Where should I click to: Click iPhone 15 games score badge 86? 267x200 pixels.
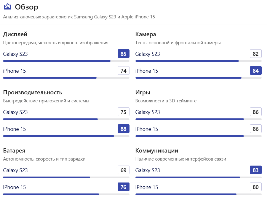[256, 129]
